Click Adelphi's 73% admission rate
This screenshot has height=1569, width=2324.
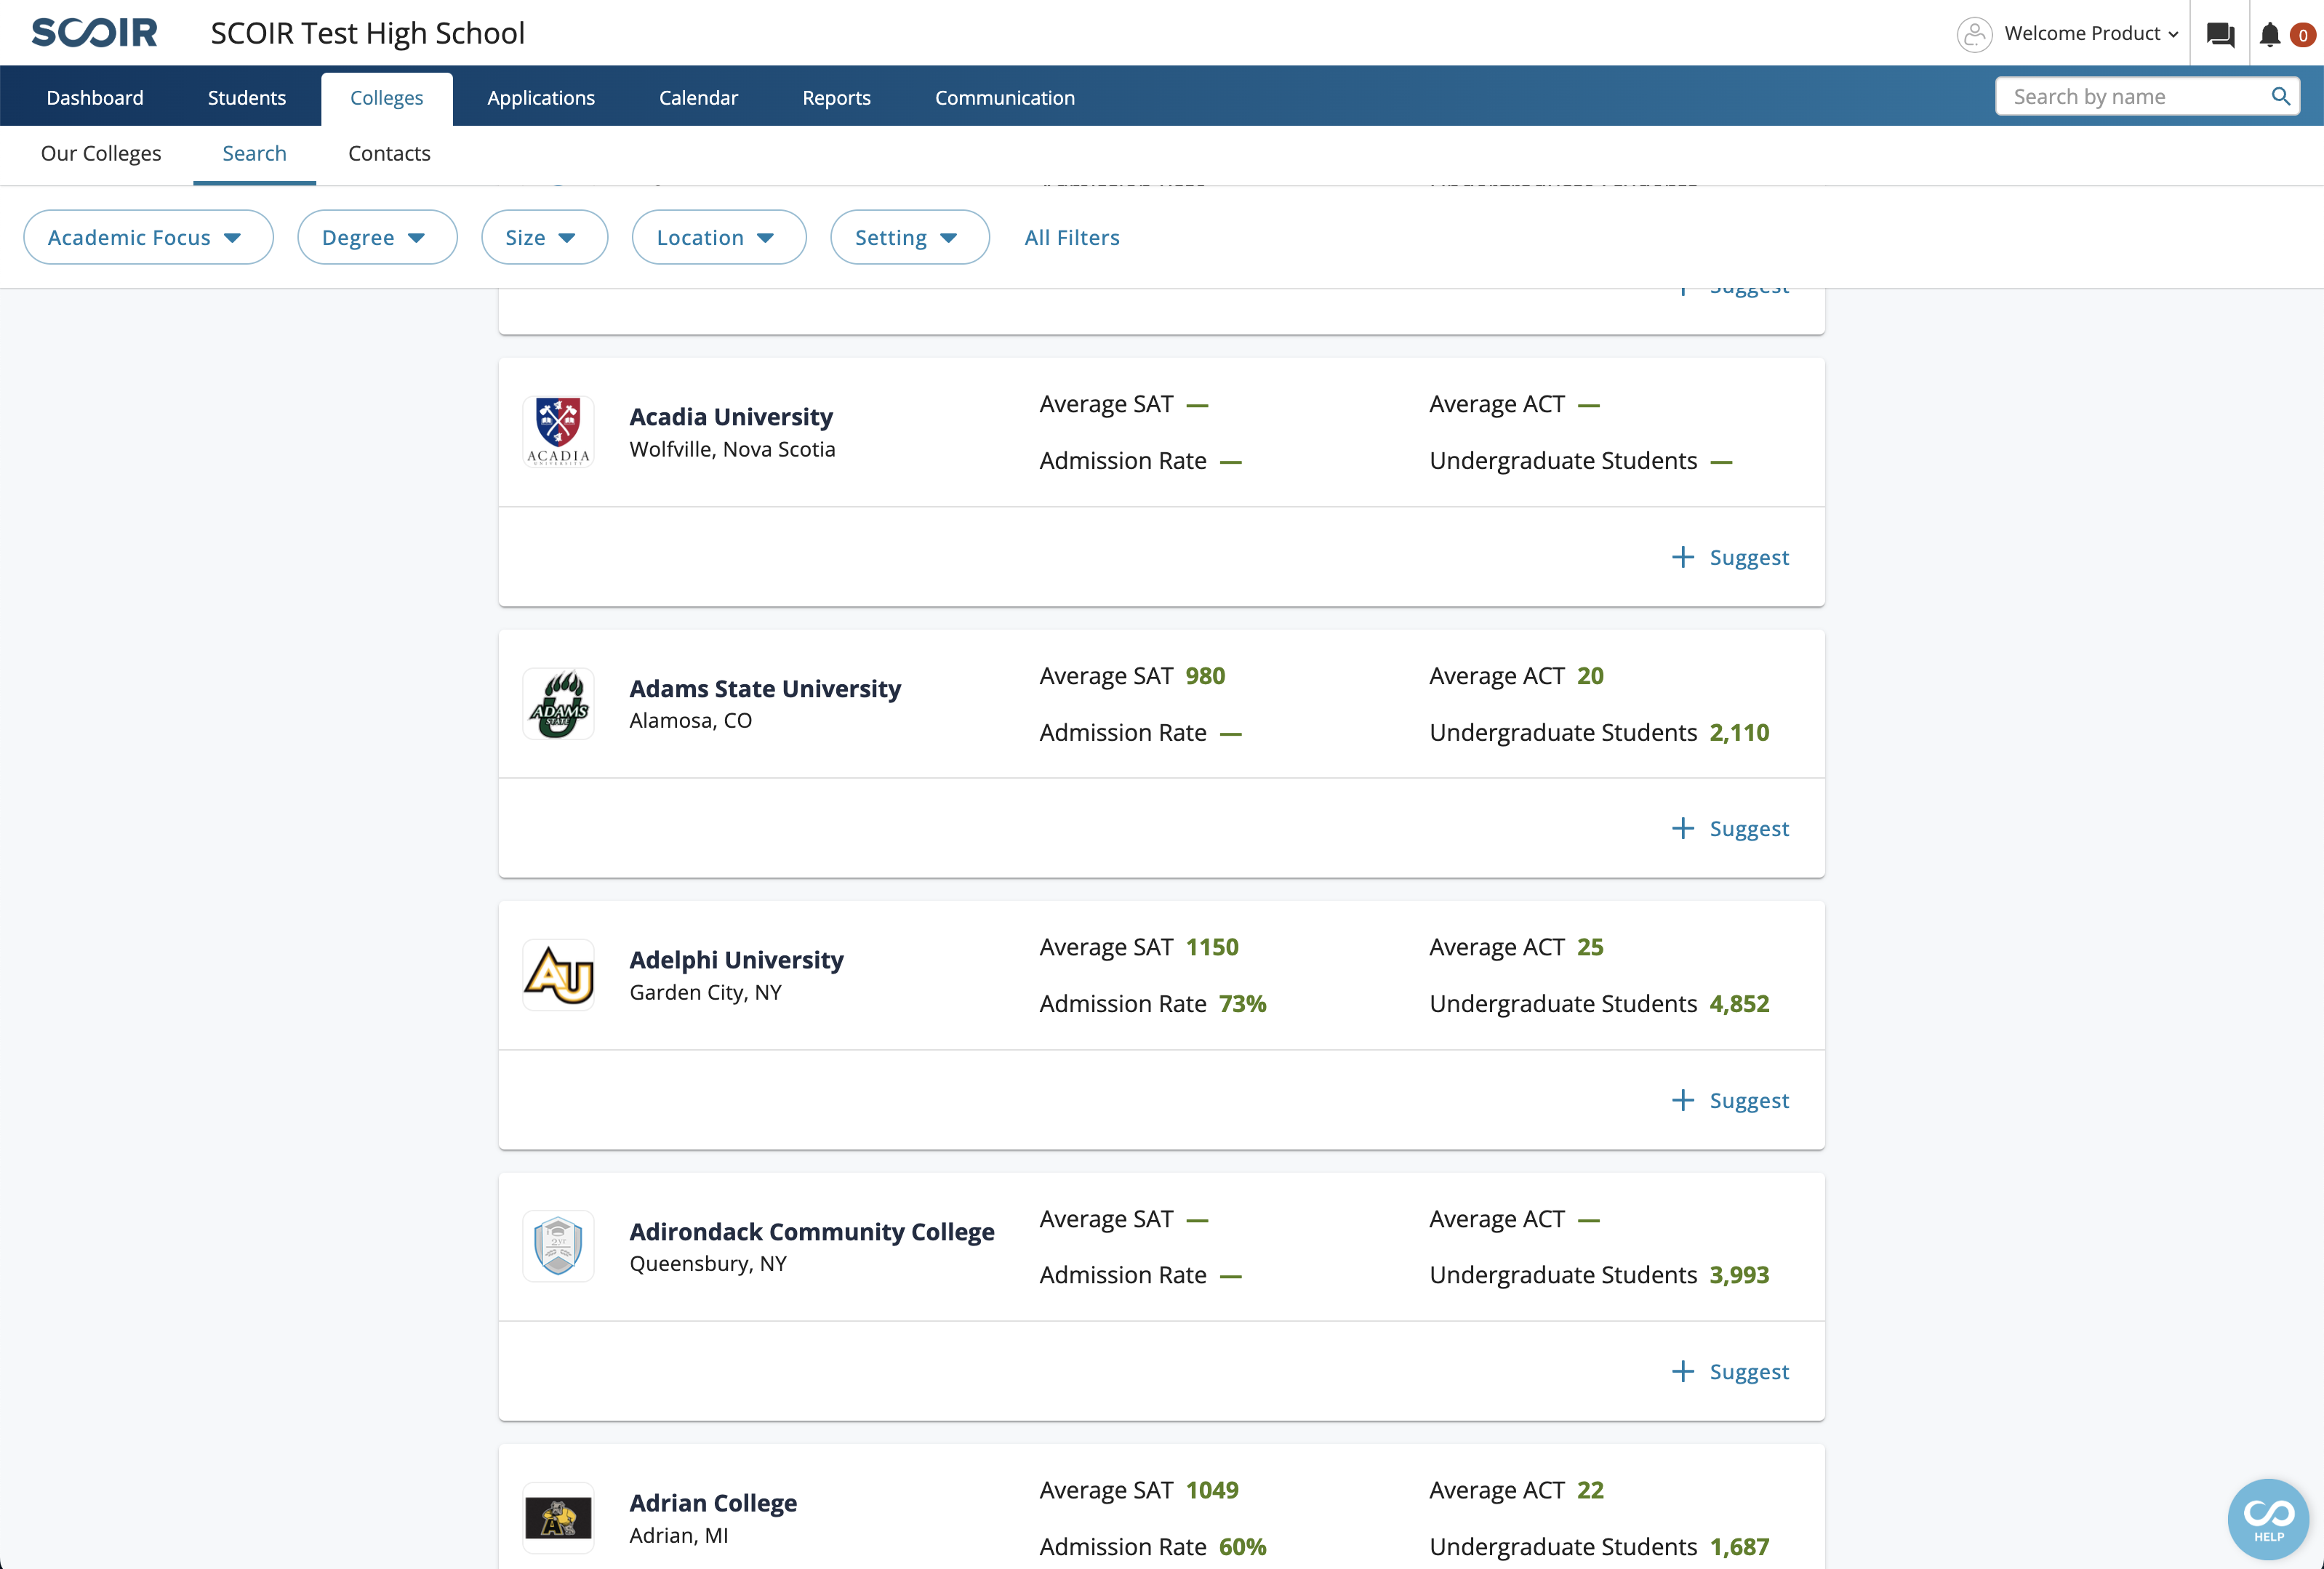pyautogui.click(x=1242, y=1003)
